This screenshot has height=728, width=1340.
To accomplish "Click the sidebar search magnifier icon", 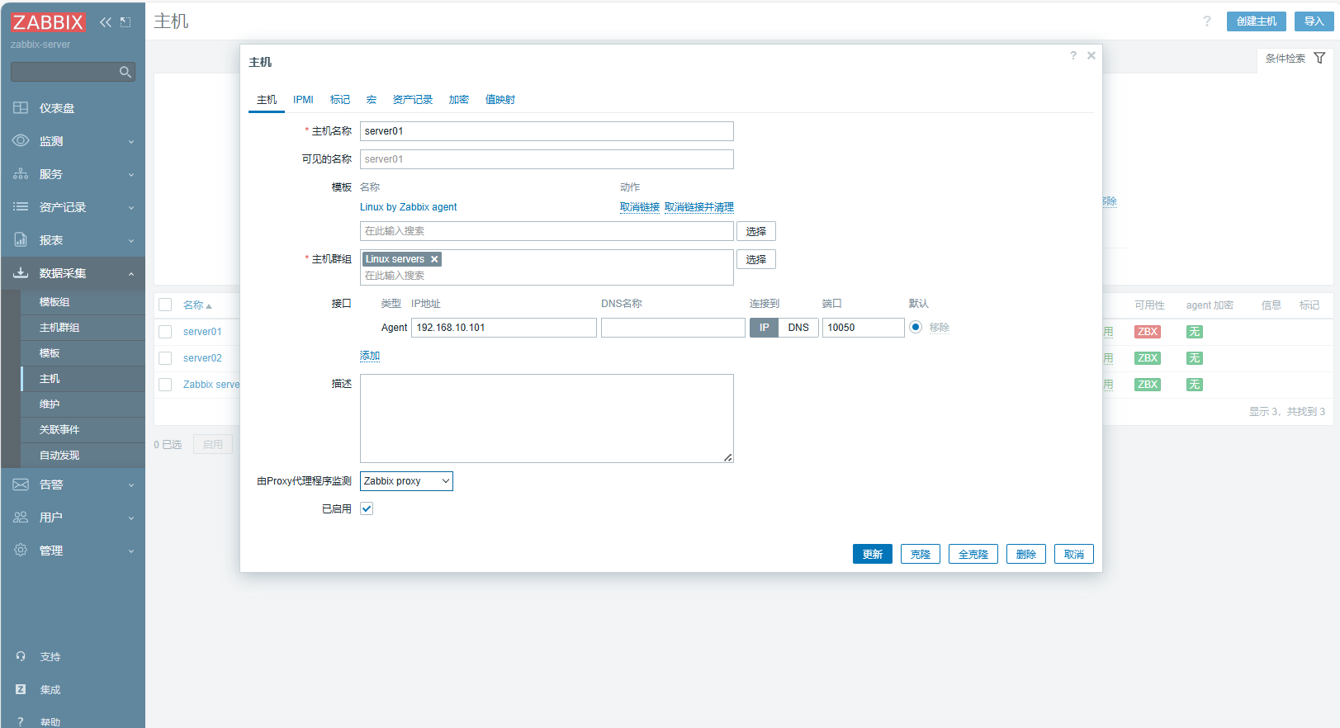I will point(125,73).
